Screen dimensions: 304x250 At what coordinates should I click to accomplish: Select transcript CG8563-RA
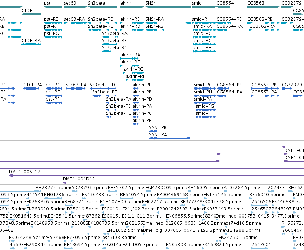262,26
